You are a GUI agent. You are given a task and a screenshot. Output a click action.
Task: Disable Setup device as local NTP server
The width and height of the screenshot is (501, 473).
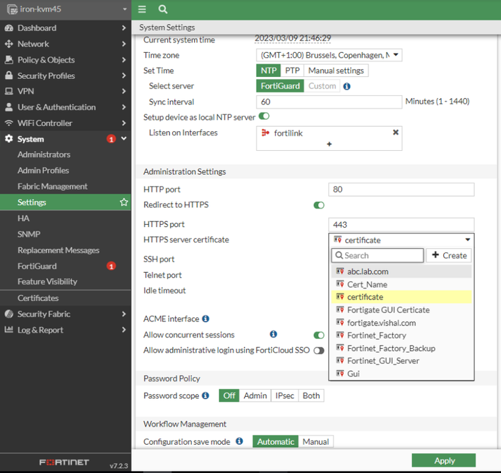264,116
